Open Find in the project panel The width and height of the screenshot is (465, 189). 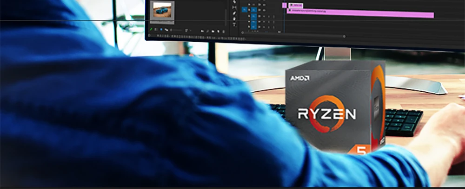tap(207, 31)
